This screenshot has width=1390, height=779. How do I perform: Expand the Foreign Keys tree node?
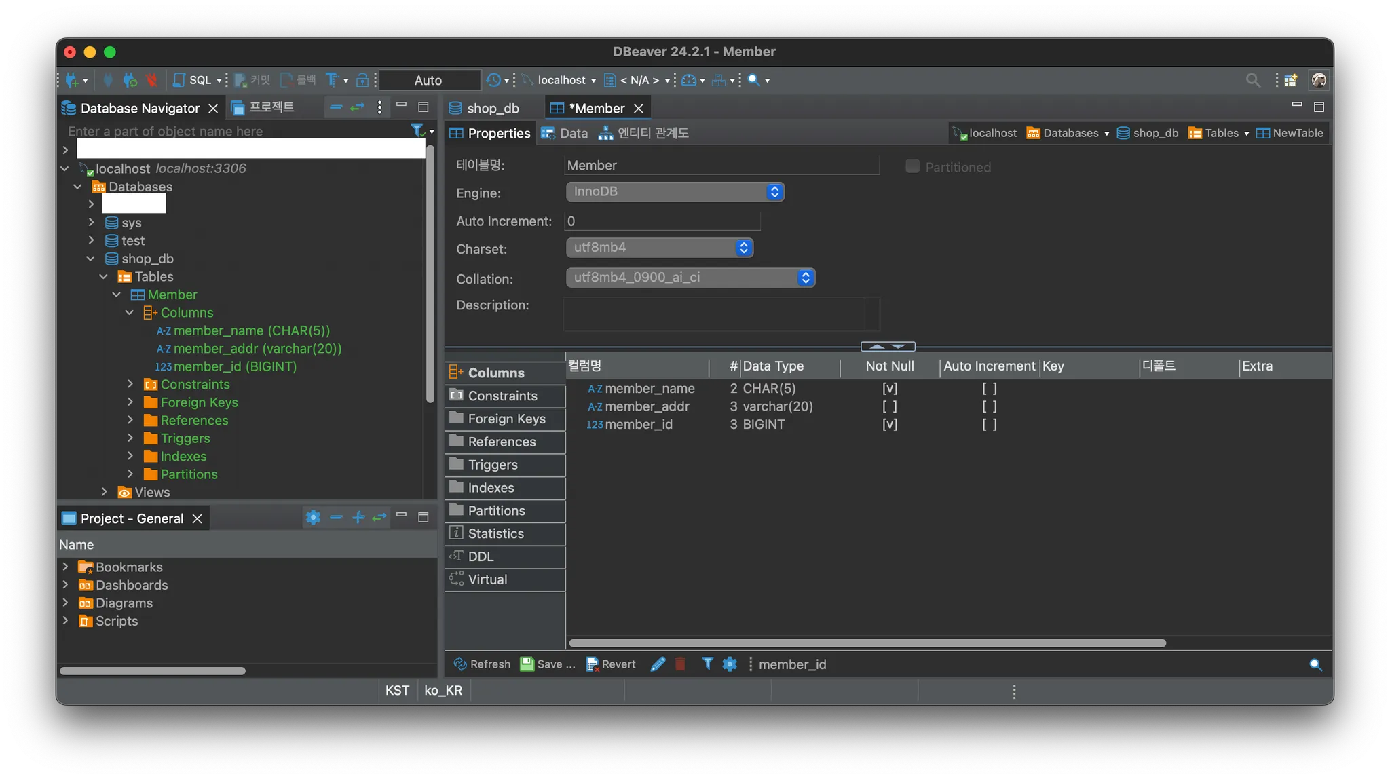coord(130,402)
